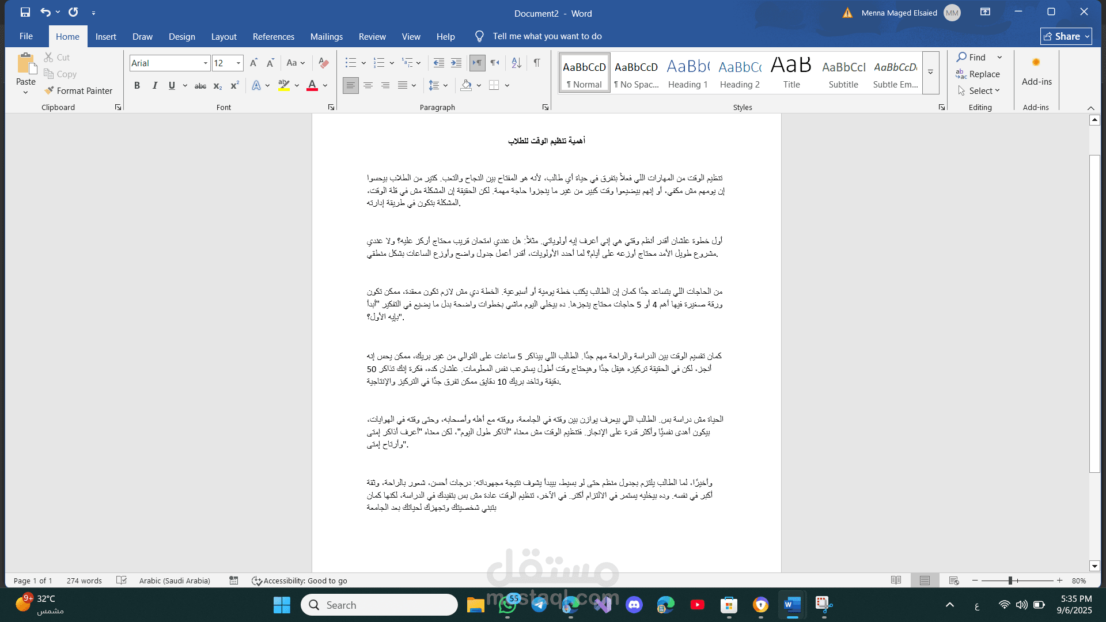Apply strikethrough formatting
This screenshot has width=1106, height=622.
[200, 86]
